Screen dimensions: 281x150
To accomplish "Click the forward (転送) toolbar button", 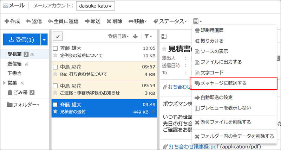I will point(92,21).
